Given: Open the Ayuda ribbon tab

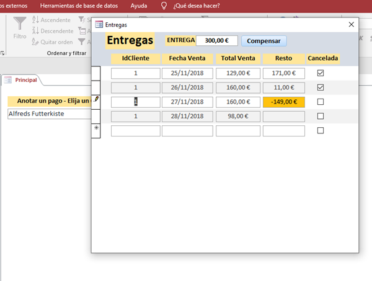Looking at the screenshot, I should click(x=139, y=6).
